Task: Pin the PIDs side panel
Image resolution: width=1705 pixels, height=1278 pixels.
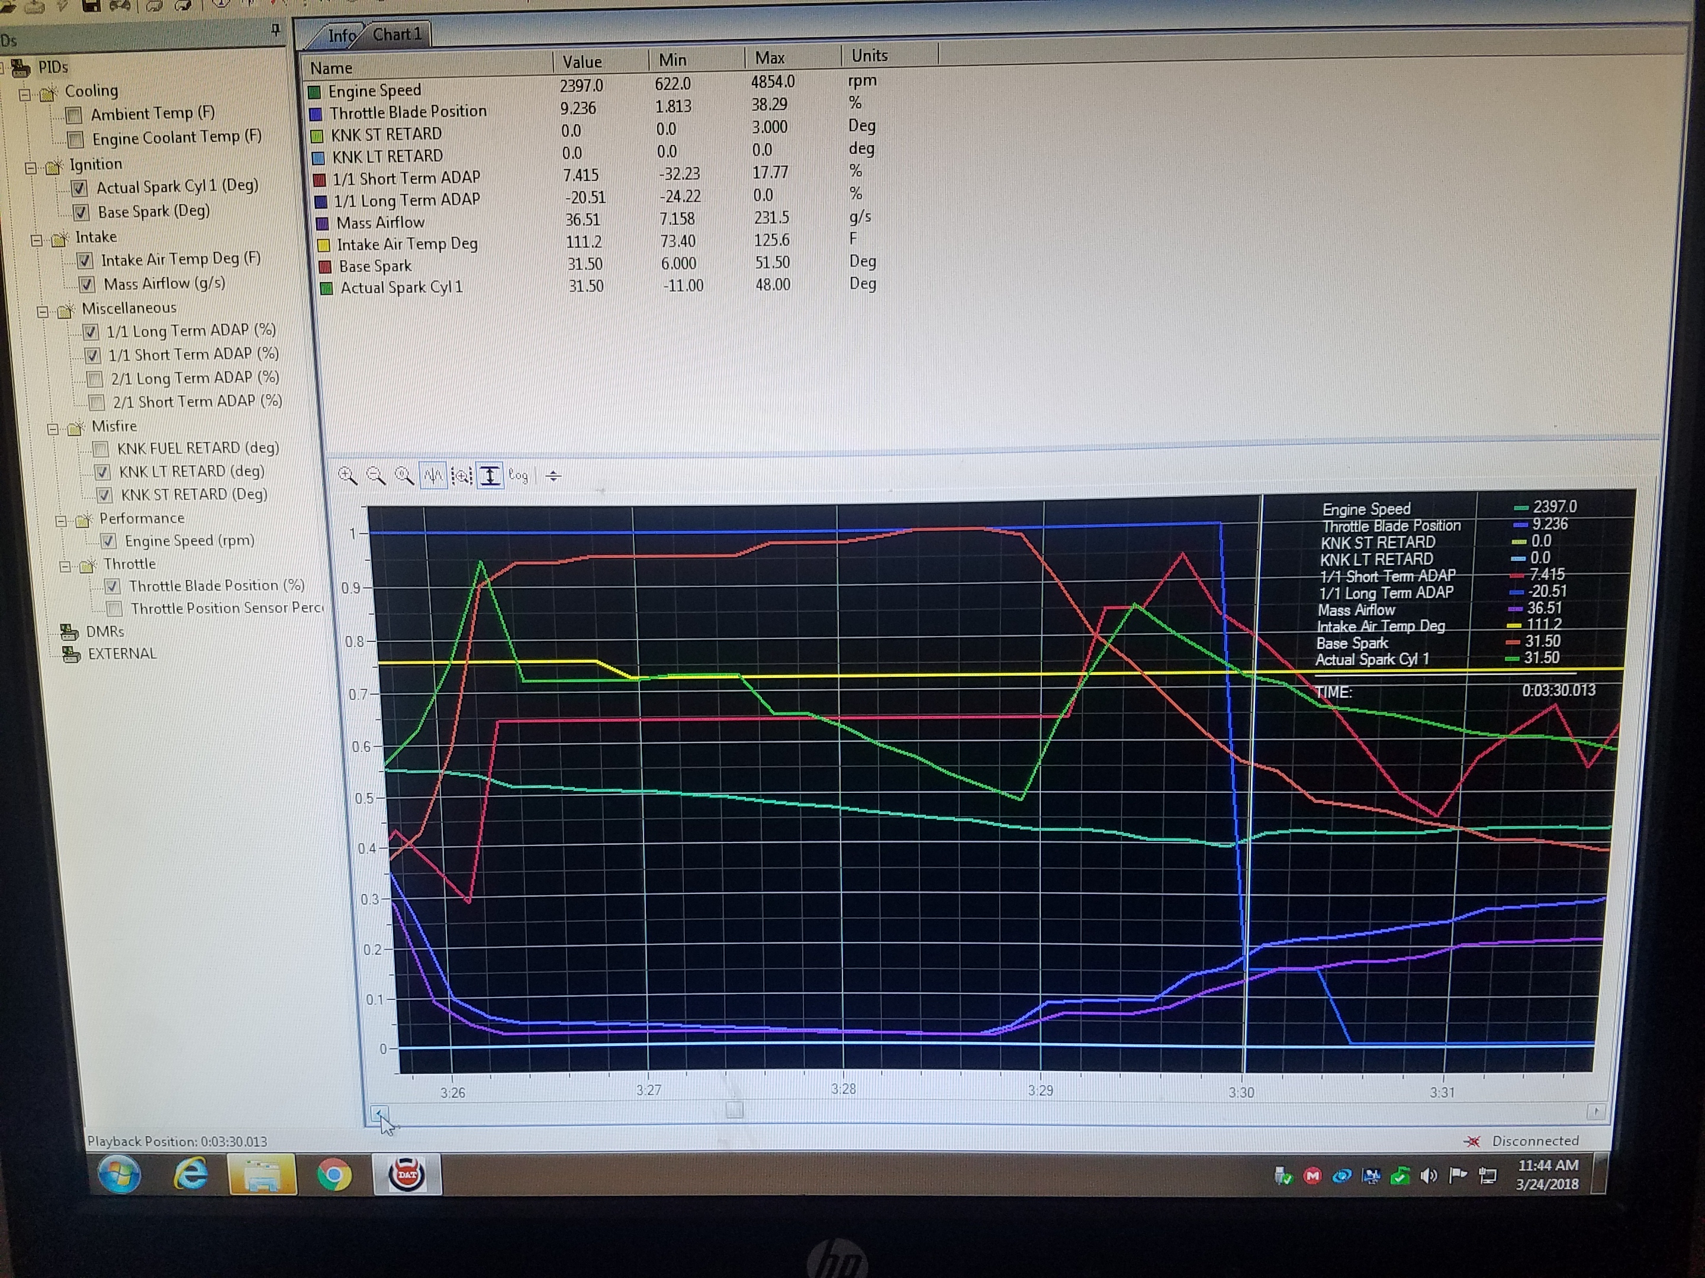Action: (275, 30)
